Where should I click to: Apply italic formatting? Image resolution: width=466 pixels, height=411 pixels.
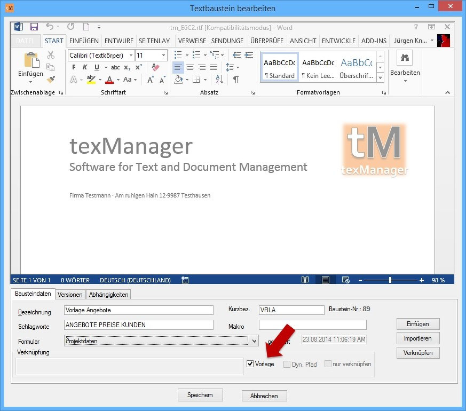point(85,67)
